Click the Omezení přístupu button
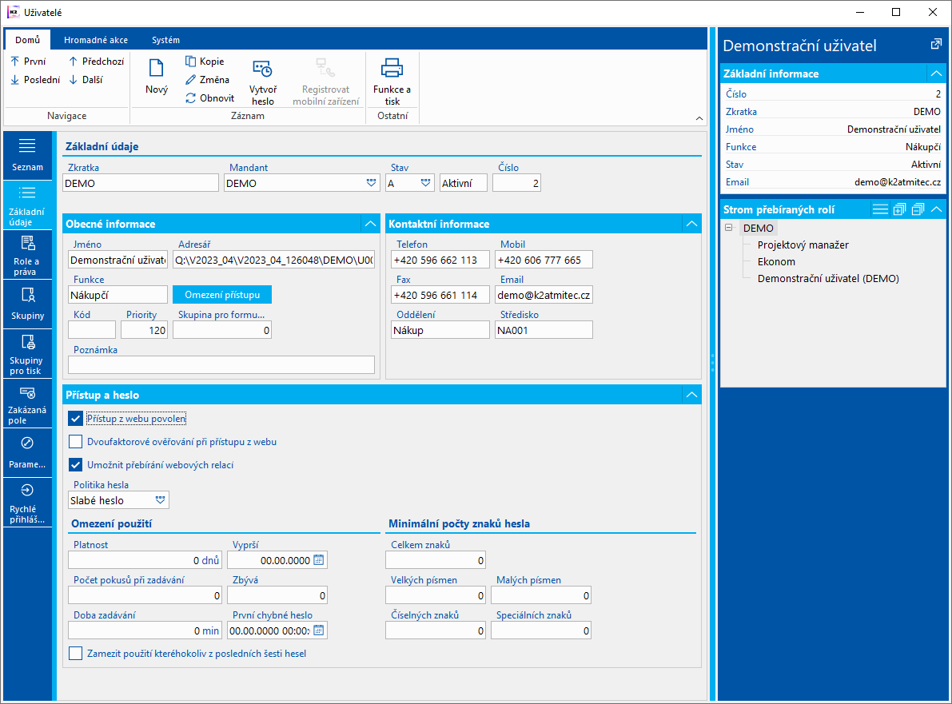 222,295
